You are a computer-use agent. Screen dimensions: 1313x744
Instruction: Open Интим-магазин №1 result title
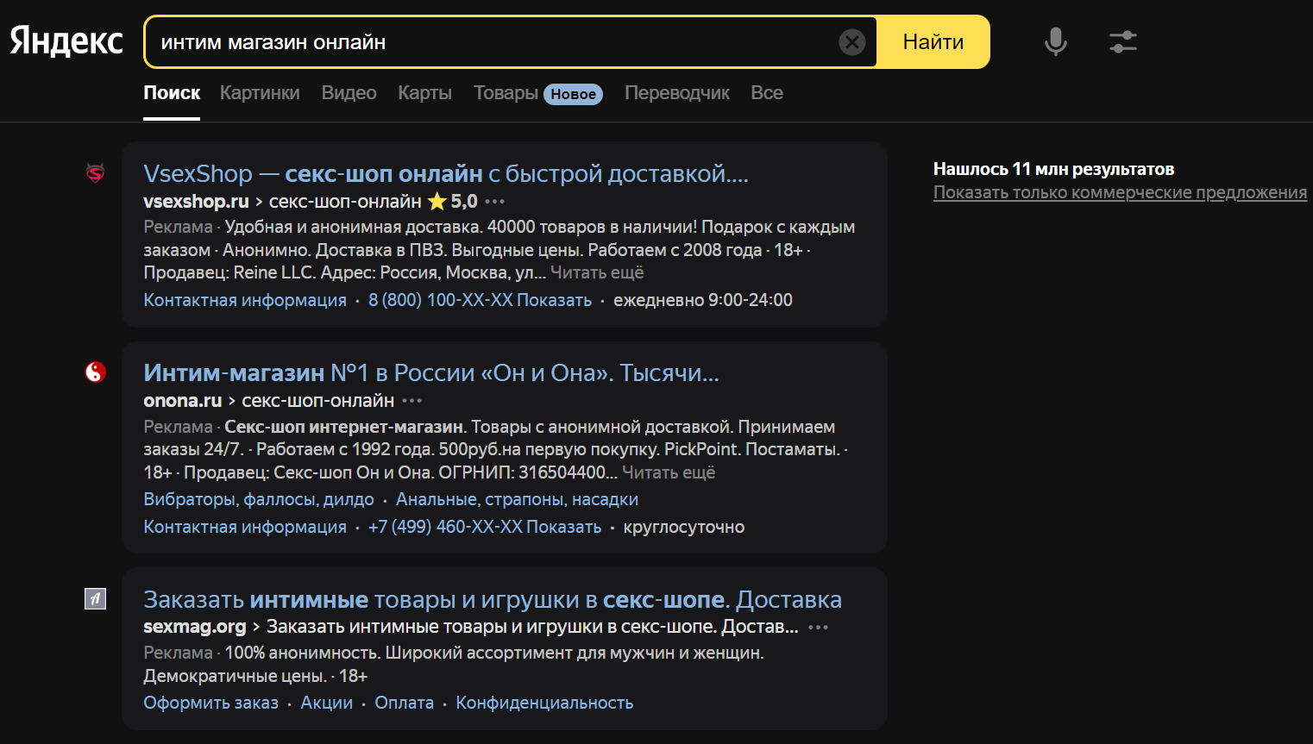click(431, 372)
